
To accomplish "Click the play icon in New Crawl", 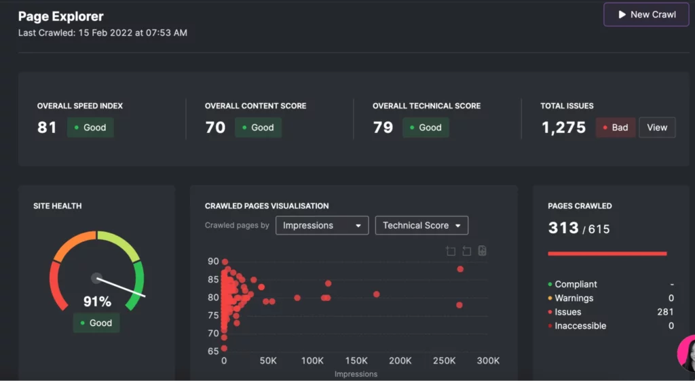I will tap(622, 14).
